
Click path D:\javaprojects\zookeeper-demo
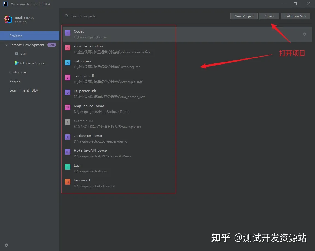101,141
